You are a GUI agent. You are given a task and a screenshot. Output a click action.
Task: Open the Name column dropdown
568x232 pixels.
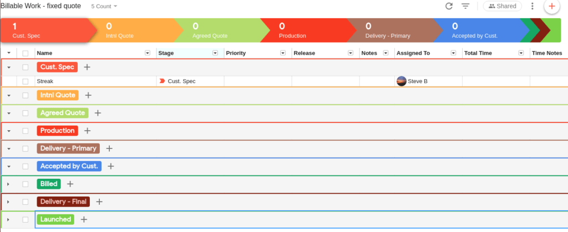tap(148, 53)
